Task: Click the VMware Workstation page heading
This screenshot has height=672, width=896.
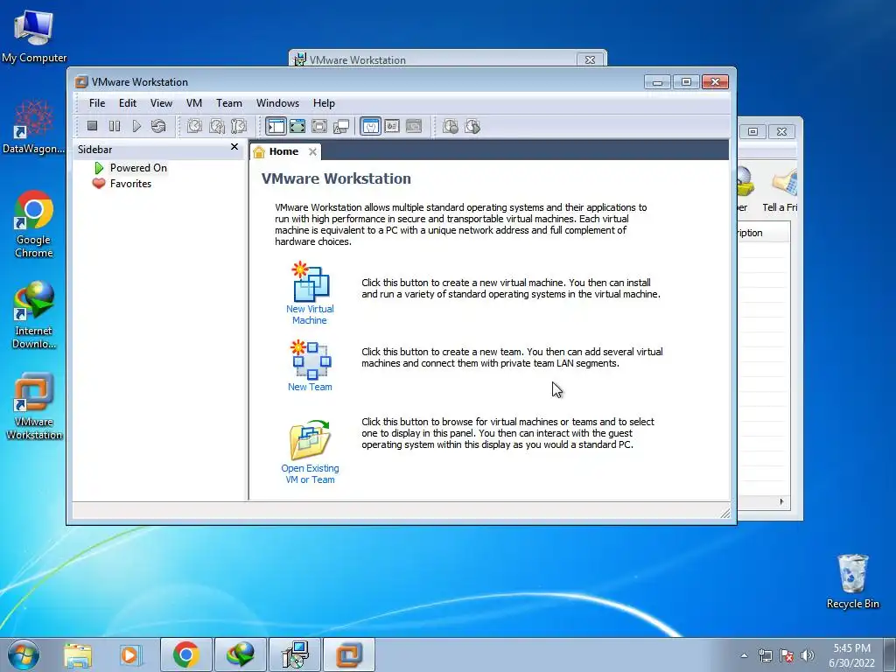Action: (x=336, y=178)
